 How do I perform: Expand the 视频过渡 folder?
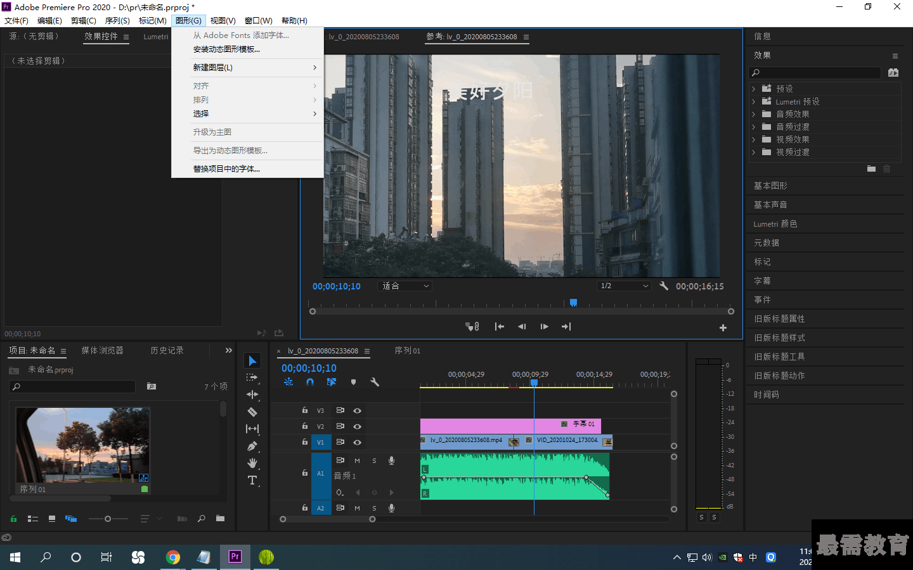click(754, 152)
